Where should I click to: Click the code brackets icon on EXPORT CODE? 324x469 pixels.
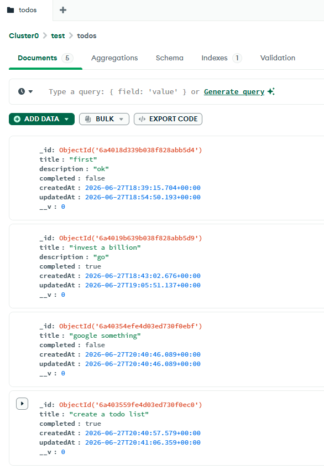click(x=142, y=119)
